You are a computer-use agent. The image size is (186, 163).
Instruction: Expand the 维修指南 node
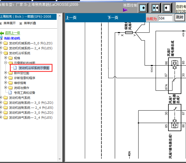[5, 83]
